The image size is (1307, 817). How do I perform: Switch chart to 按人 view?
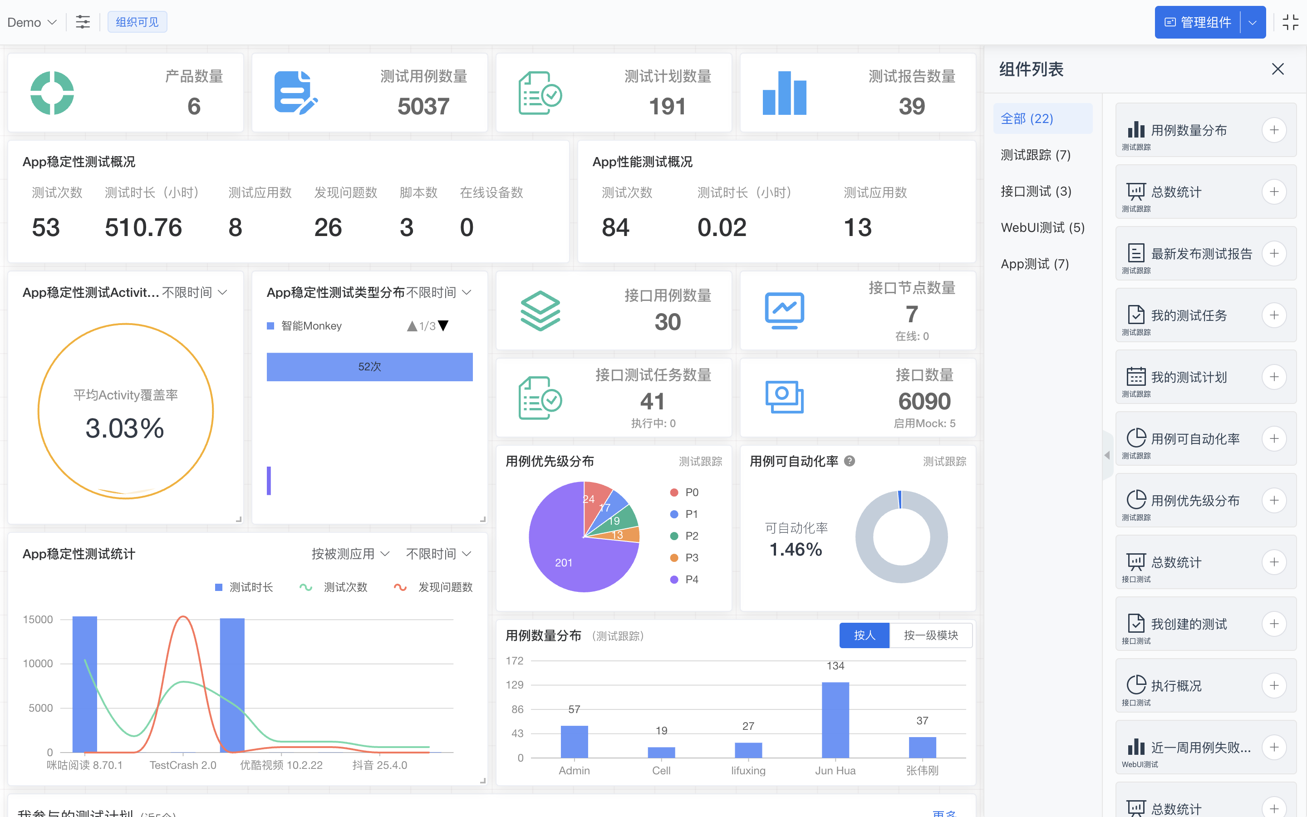pyautogui.click(x=864, y=635)
